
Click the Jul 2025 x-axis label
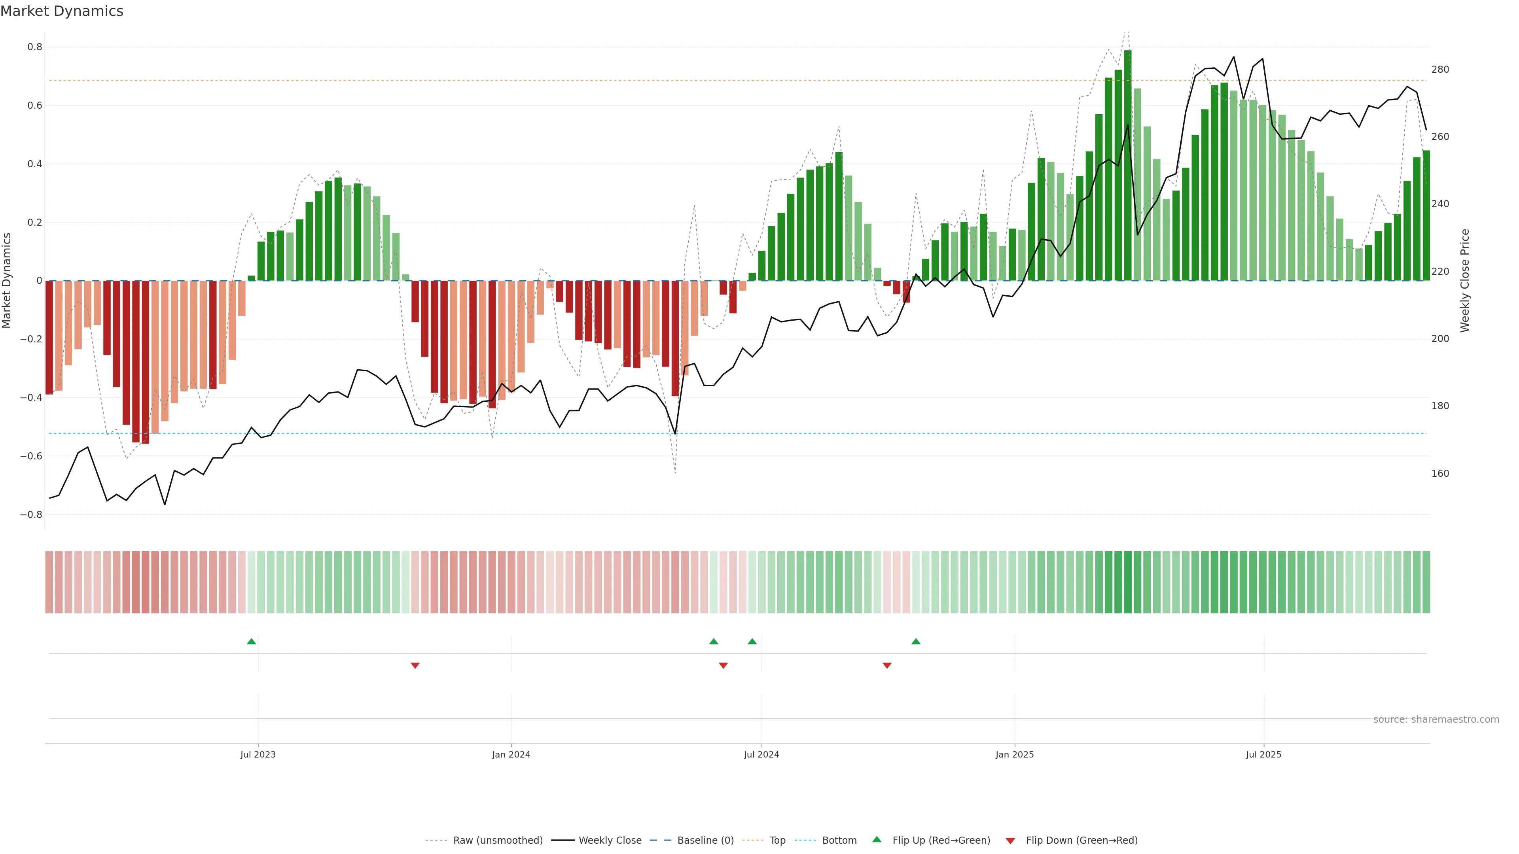tap(1264, 754)
